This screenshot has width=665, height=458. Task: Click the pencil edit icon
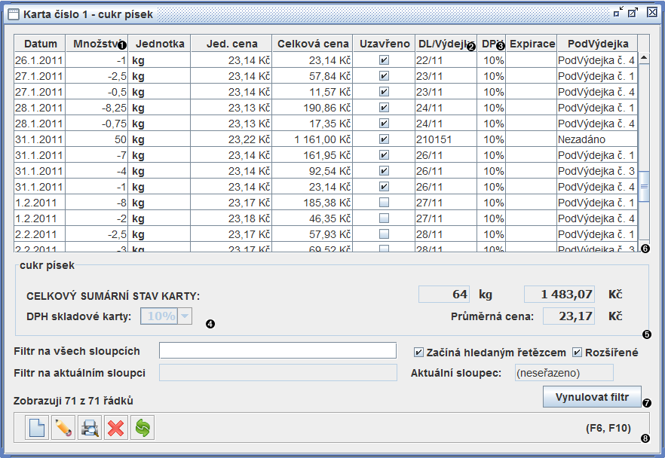pyautogui.click(x=63, y=428)
